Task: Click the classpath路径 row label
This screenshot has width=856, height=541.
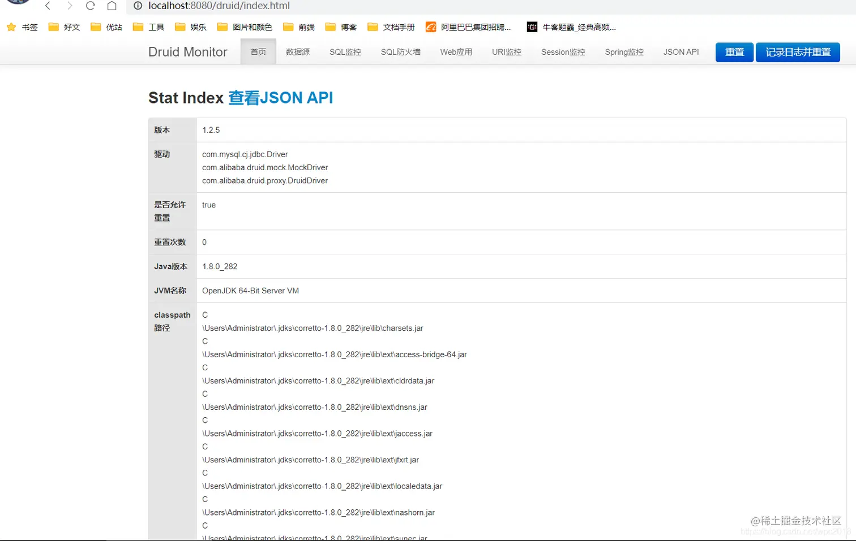Action: click(x=172, y=321)
